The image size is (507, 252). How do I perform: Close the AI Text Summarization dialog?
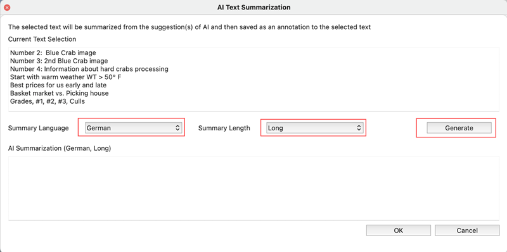coord(7,7)
